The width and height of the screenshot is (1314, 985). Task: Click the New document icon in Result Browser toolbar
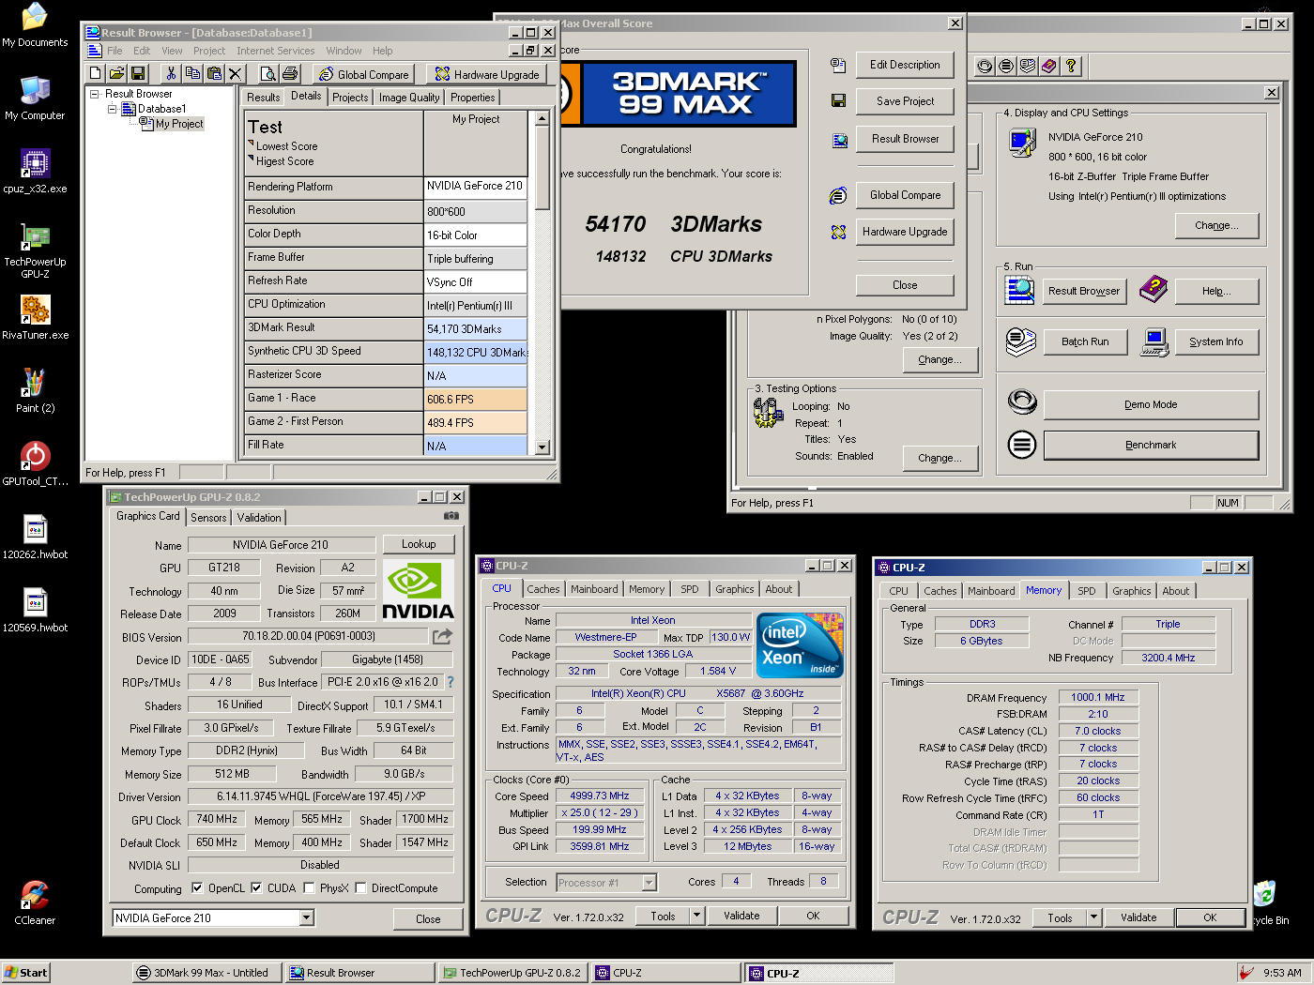pos(95,73)
